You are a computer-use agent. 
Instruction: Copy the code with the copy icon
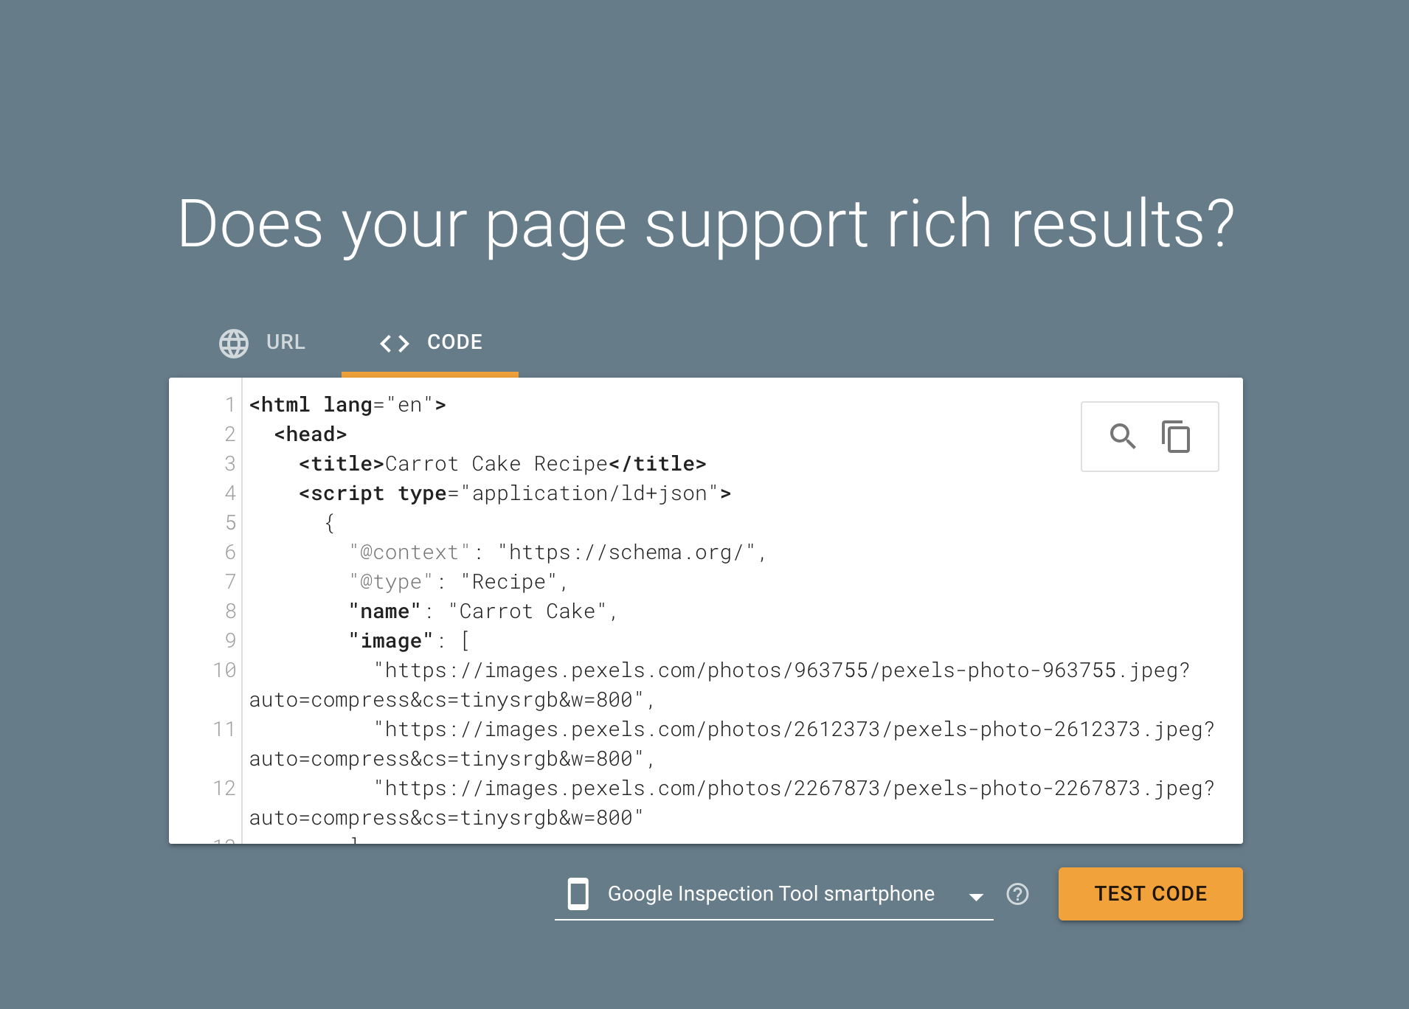tap(1176, 437)
